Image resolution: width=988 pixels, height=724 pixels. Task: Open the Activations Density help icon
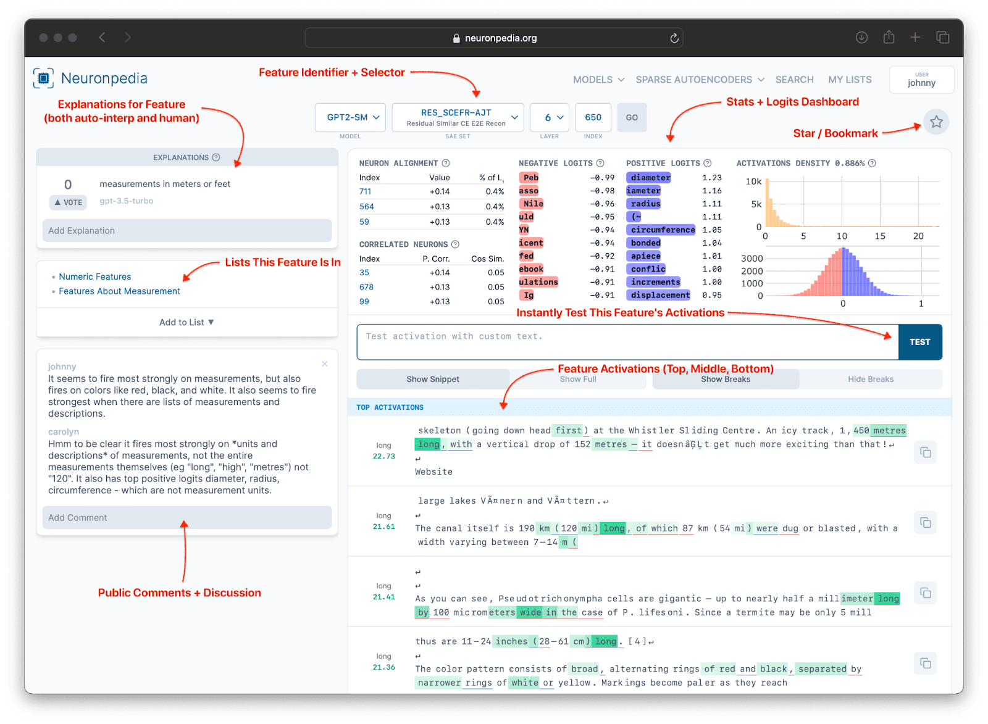(x=872, y=163)
